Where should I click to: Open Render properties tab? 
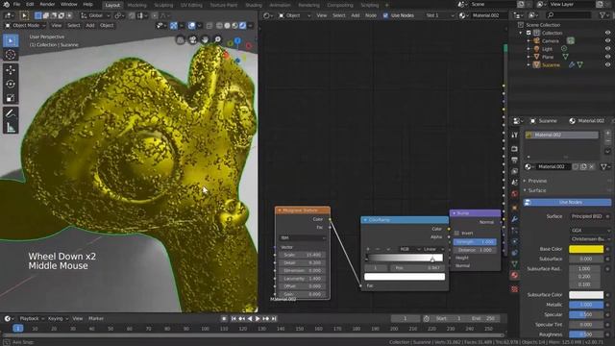tap(514, 149)
